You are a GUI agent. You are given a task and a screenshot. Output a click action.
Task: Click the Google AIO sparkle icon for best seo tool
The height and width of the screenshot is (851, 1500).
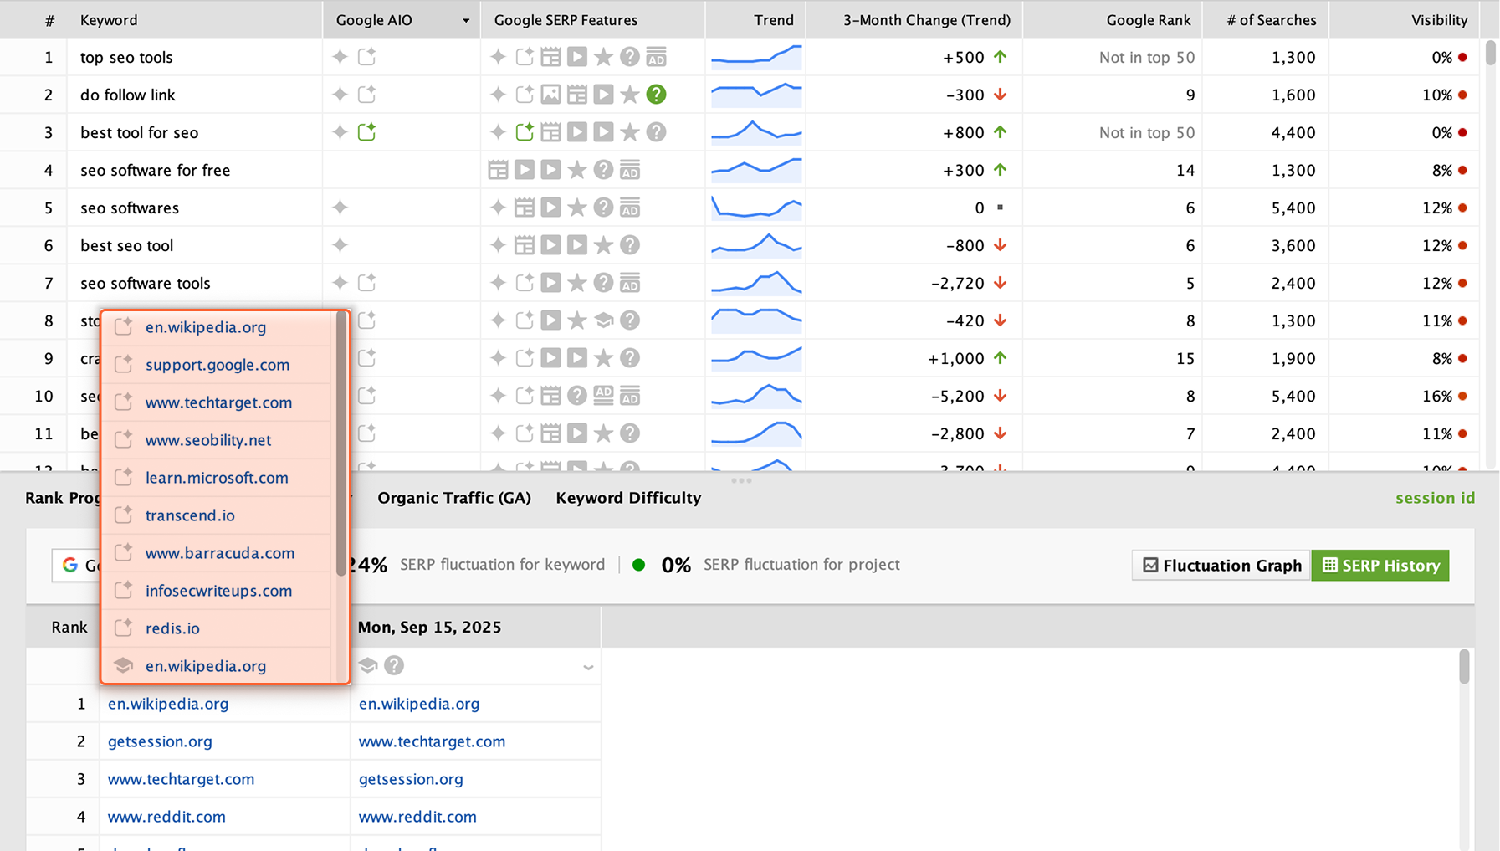tap(340, 245)
